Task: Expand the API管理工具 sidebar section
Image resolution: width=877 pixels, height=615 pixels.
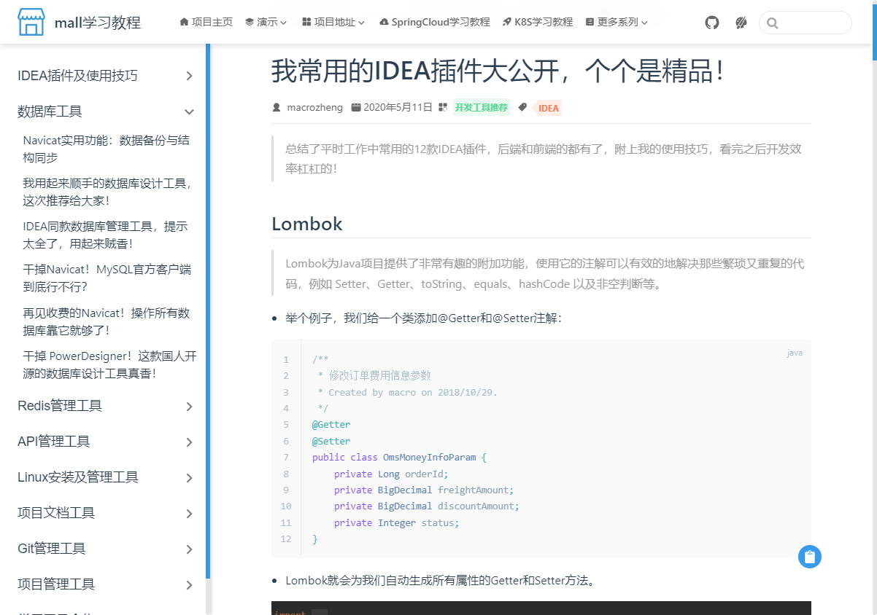Action: pos(106,442)
